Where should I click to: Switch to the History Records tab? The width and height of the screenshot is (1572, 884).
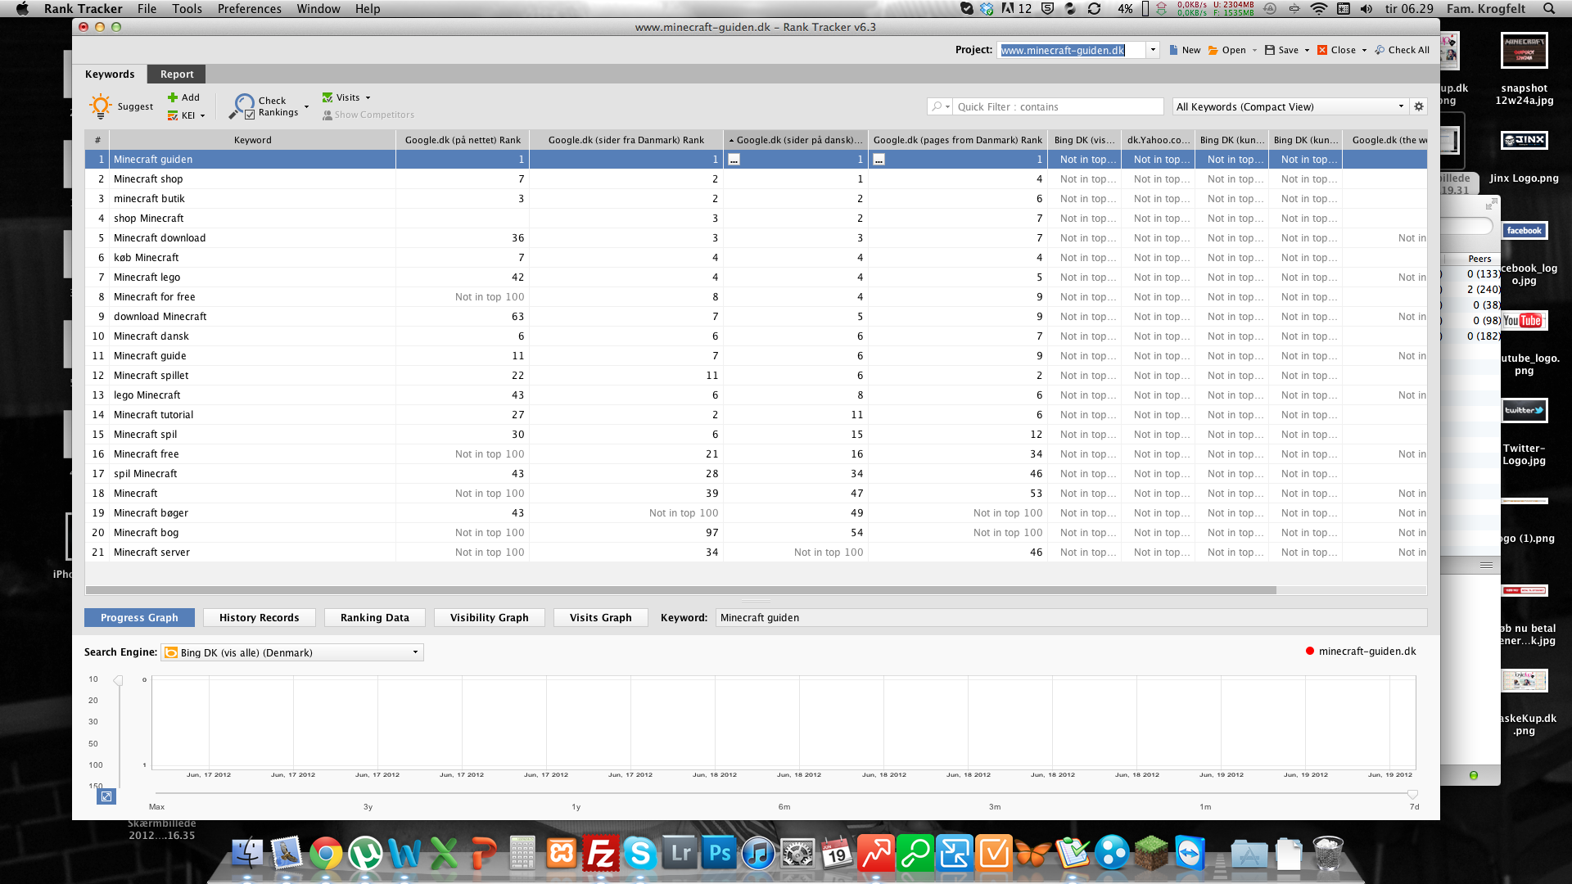point(259,617)
